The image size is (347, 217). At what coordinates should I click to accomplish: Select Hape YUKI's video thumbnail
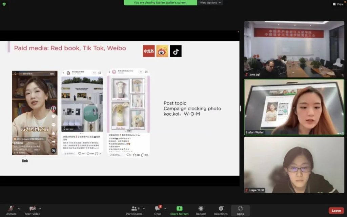pyautogui.click(x=294, y=165)
